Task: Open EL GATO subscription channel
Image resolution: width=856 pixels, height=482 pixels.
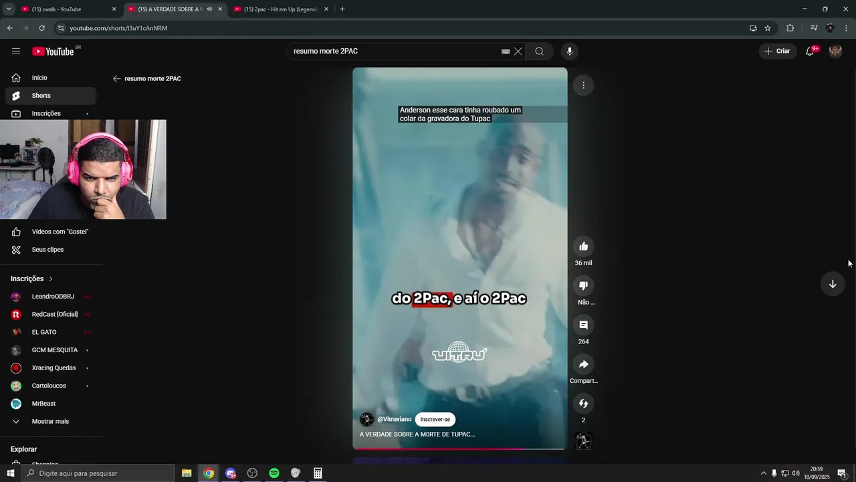Action: pos(51,332)
